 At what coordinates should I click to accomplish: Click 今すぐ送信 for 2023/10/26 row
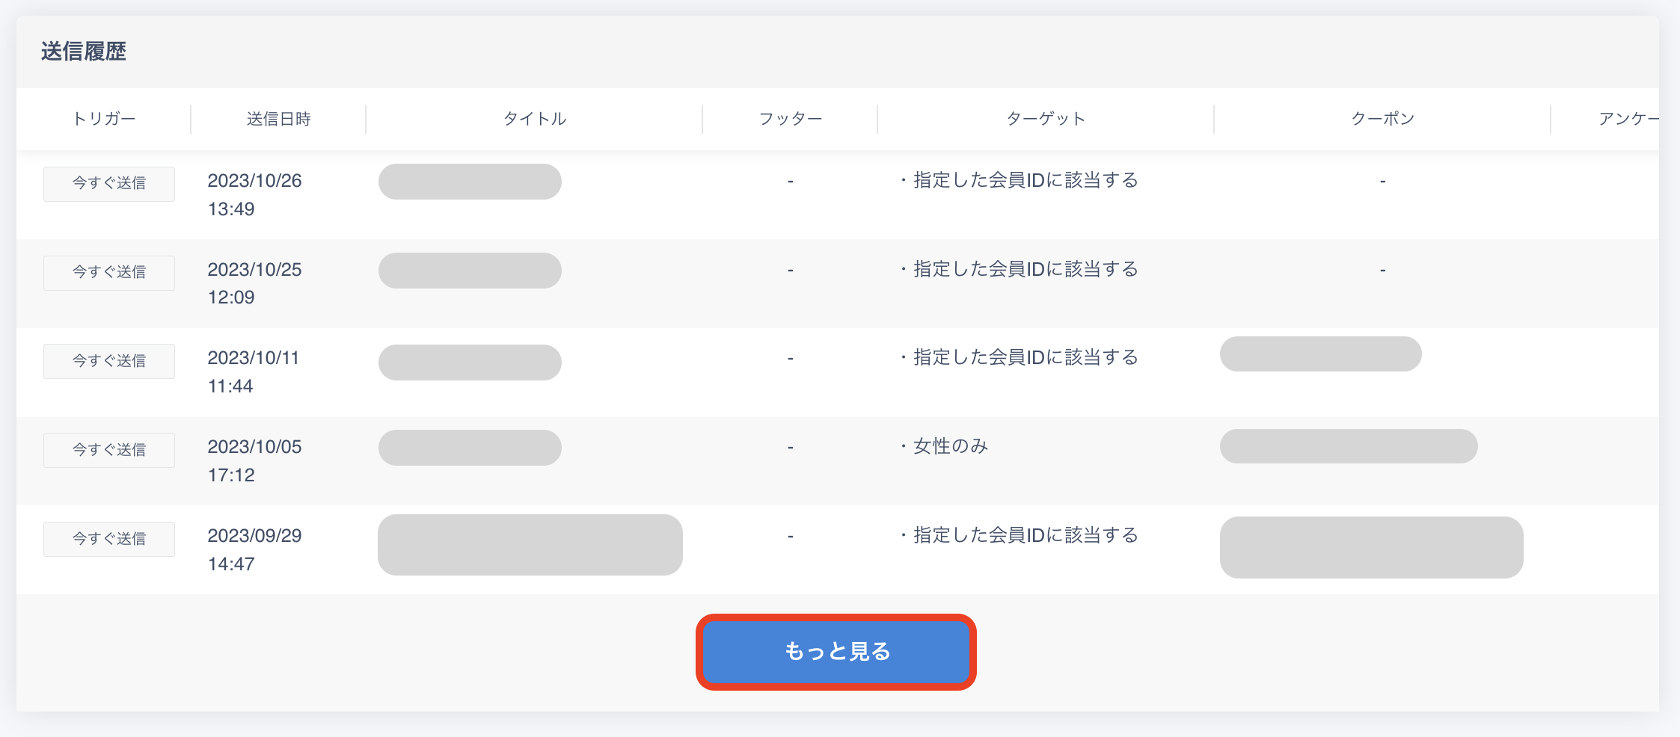tap(109, 184)
